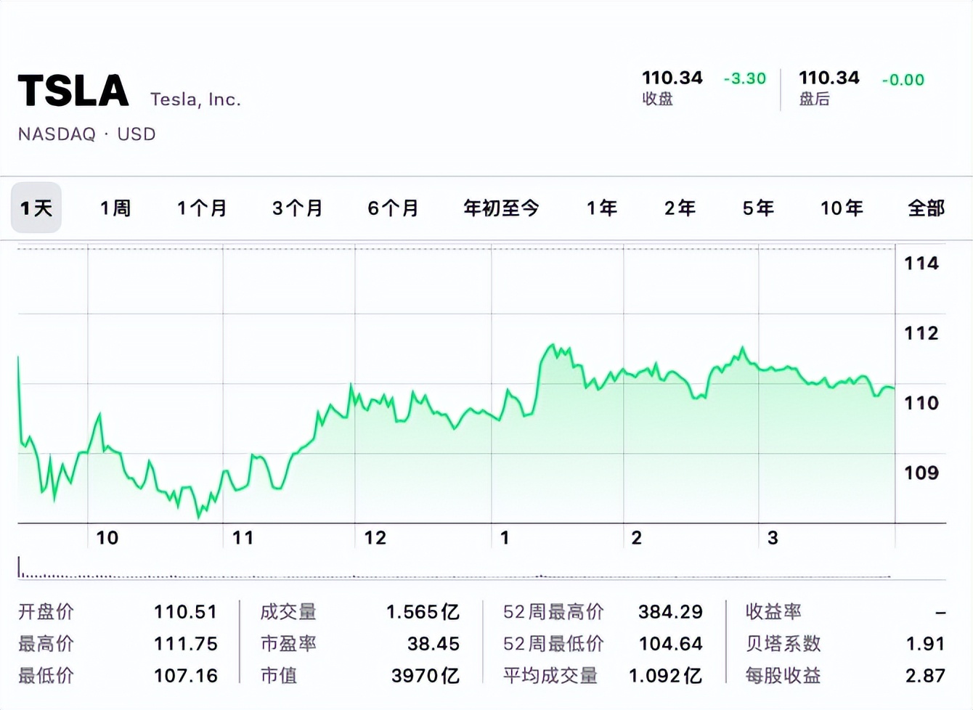This screenshot has width=973, height=710.
Task: Open the 1个月 chart view
Action: click(201, 208)
